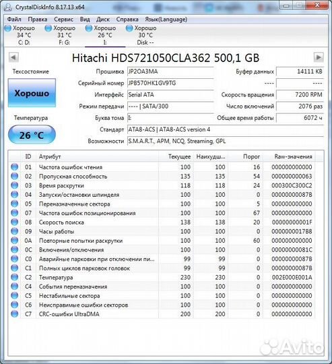Viewport: 332px width, 364px height.
Task: Click the status icon of attribute C0
Action: tap(14, 259)
